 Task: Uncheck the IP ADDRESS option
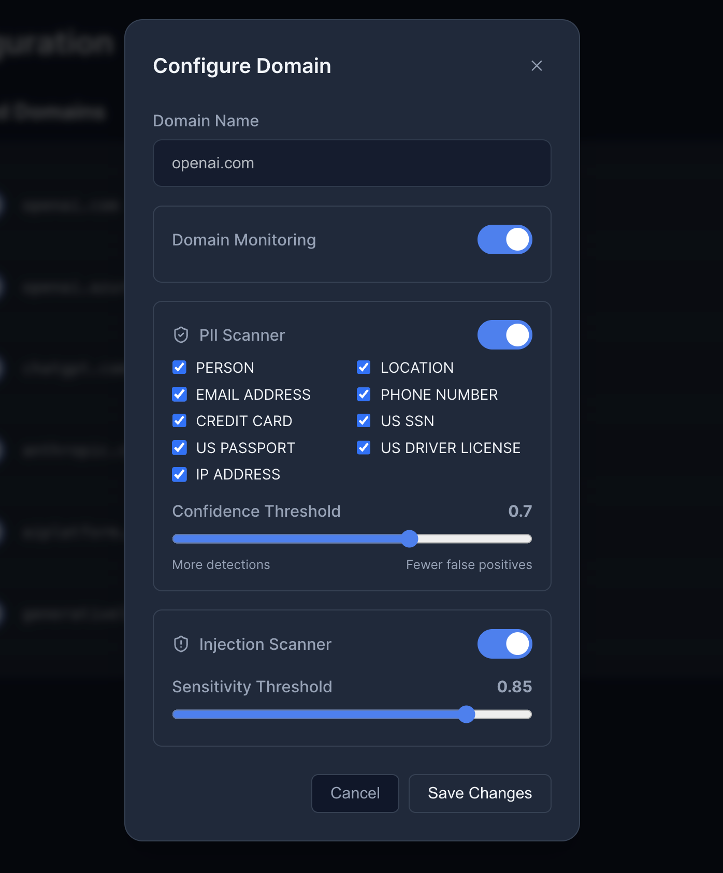pyautogui.click(x=179, y=474)
